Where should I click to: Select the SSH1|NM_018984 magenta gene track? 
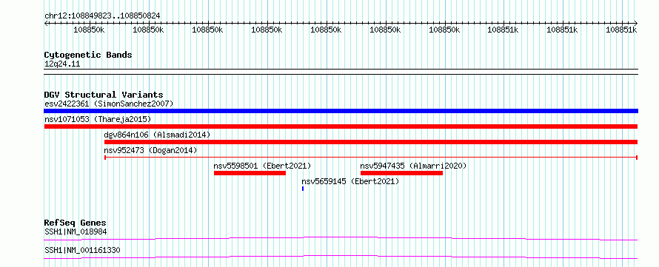tap(341, 238)
